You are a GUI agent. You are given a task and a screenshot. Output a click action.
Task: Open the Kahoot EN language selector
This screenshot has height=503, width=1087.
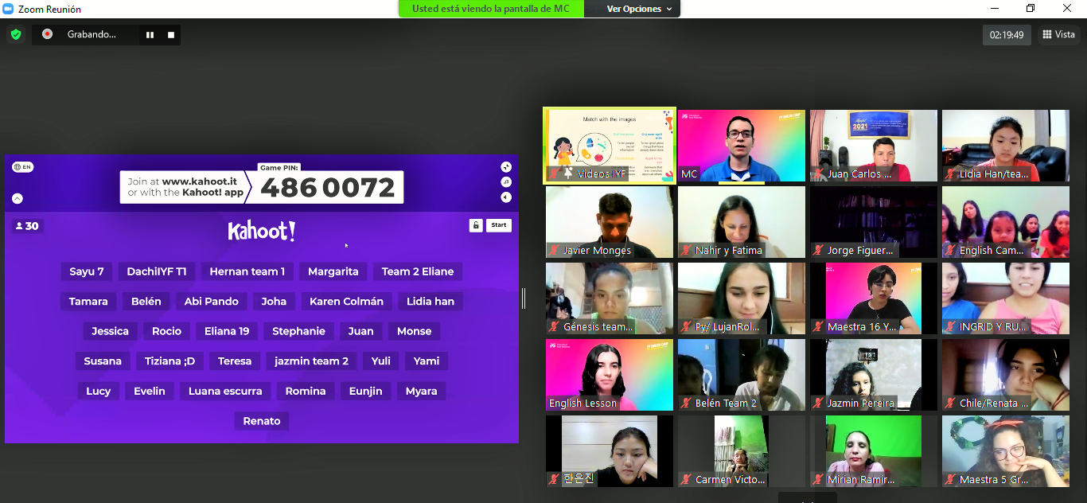tap(22, 167)
